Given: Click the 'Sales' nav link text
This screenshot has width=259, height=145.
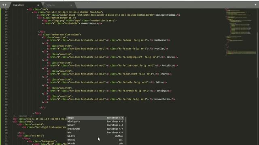Looking at the screenshot, I should pos(170,57).
